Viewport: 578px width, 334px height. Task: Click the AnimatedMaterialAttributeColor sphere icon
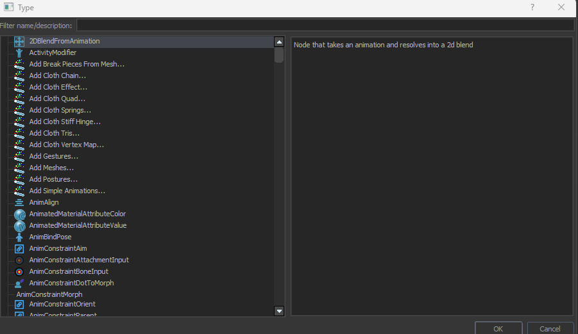pyautogui.click(x=19, y=214)
